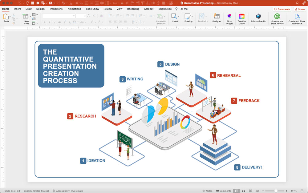This screenshot has height=193, width=308.
Task: Toggle Notes pane in status bar
Action: coord(207,191)
